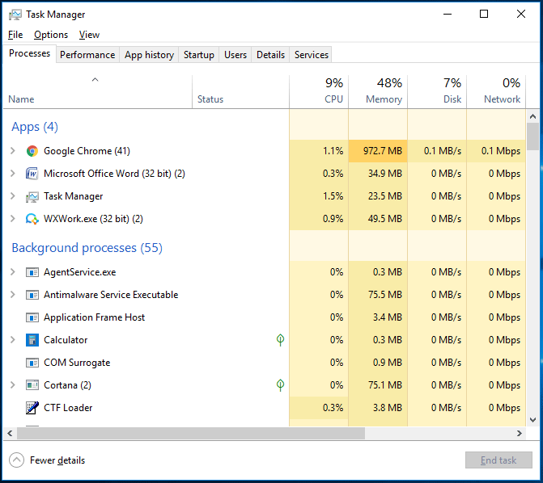This screenshot has height=483, width=543.
Task: Click the Calculator suspended leaf icon
Action: coord(280,340)
